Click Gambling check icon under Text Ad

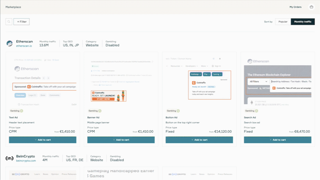[x=22, y=111]
